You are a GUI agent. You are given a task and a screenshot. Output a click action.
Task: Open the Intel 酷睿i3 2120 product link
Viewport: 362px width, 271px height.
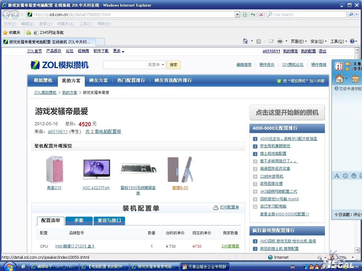pyautogui.click(x=75, y=246)
